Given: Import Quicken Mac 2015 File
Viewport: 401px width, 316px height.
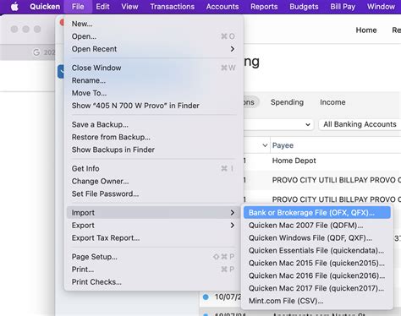Looking at the screenshot, I should click(x=317, y=263).
